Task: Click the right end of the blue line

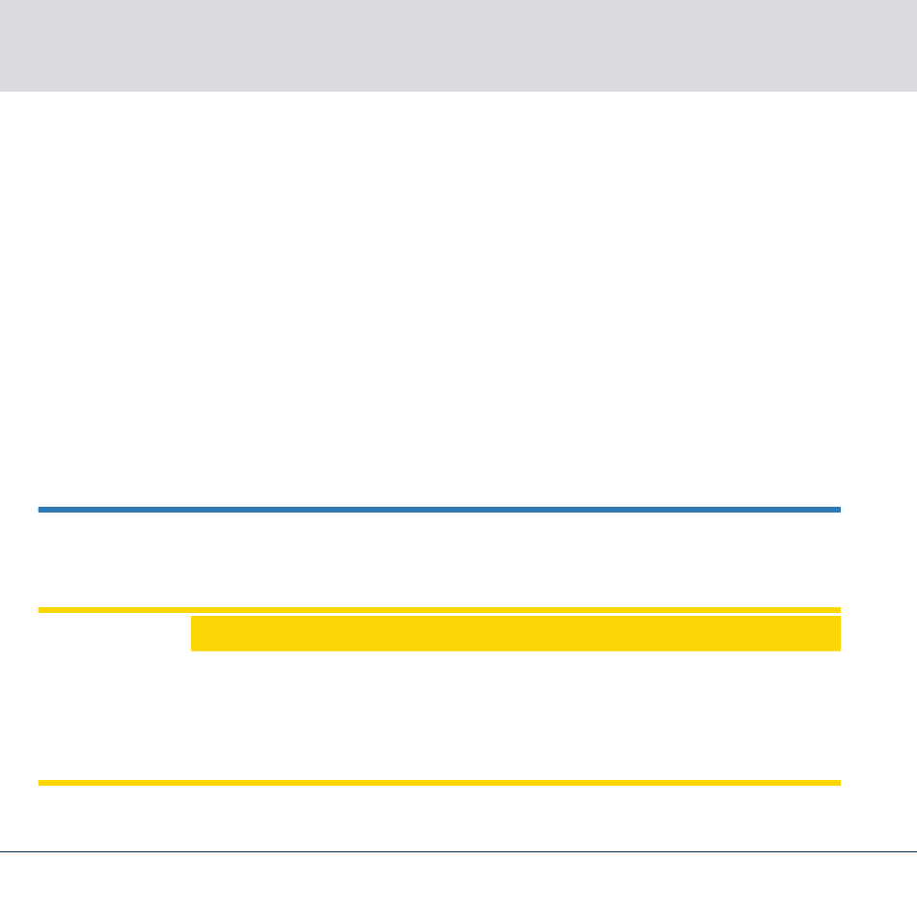Action: (838, 510)
